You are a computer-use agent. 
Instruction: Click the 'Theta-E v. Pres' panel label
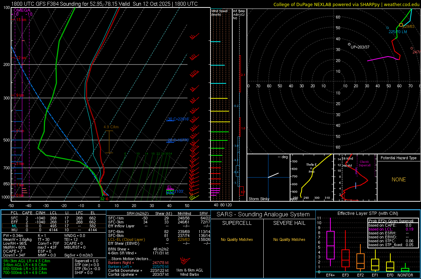[x=311, y=168]
